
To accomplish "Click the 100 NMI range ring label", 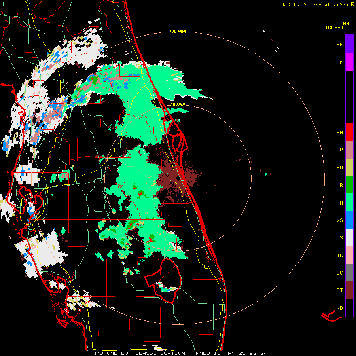I will 178,31.
